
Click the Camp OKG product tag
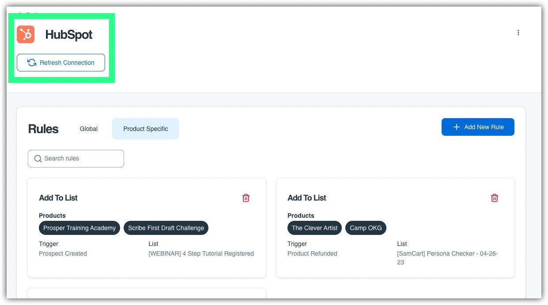(366, 228)
